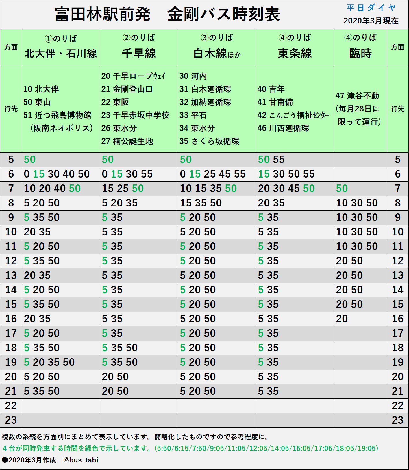Click the 限って運行) note line
The height and width of the screenshot is (470, 409).
click(x=360, y=122)
